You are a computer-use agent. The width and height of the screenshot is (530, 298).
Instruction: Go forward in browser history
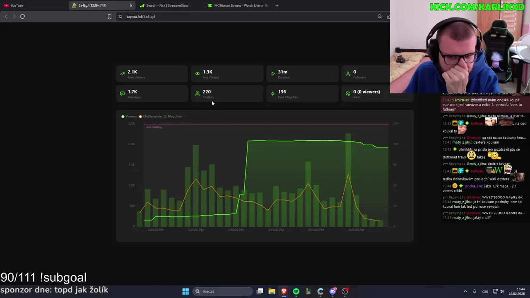click(14, 17)
